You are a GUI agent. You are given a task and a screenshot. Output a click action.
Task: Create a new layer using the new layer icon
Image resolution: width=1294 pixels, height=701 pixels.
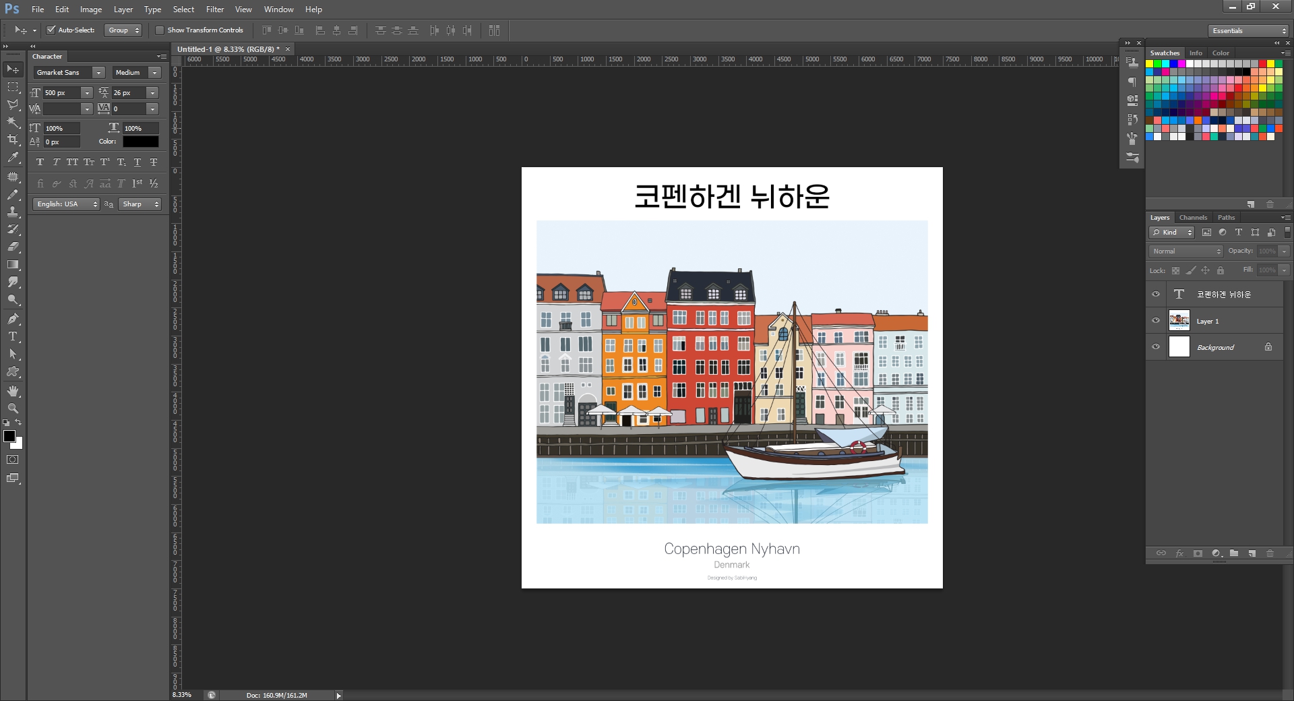[x=1252, y=553]
